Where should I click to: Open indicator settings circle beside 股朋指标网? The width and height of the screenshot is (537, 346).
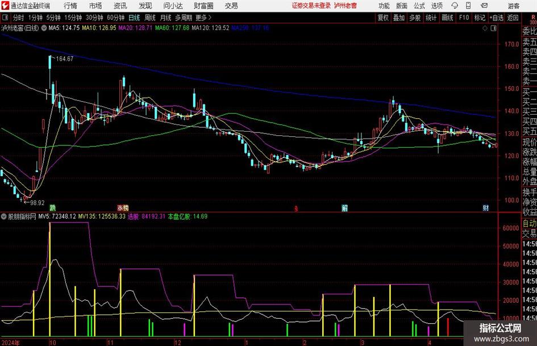(x=4, y=216)
